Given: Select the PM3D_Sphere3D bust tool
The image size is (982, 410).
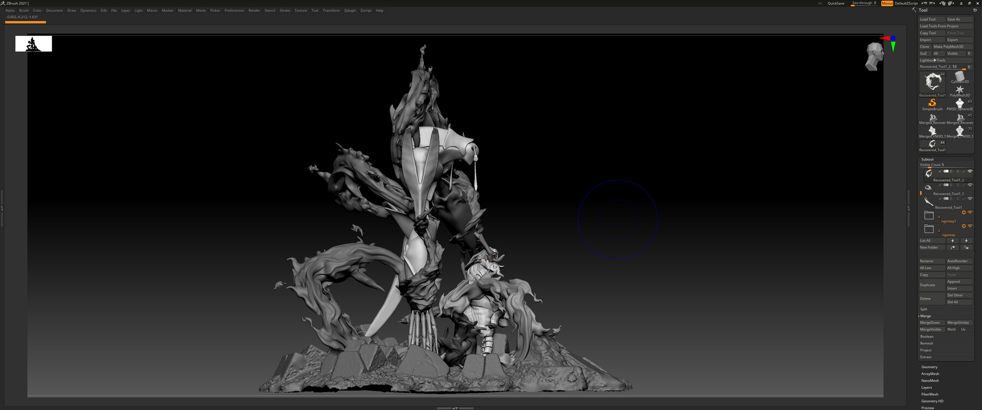Looking at the screenshot, I should tap(960, 104).
